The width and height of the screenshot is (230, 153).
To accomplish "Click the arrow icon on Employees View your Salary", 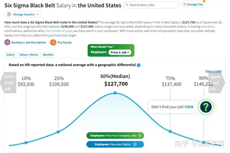I will point(135,144).
